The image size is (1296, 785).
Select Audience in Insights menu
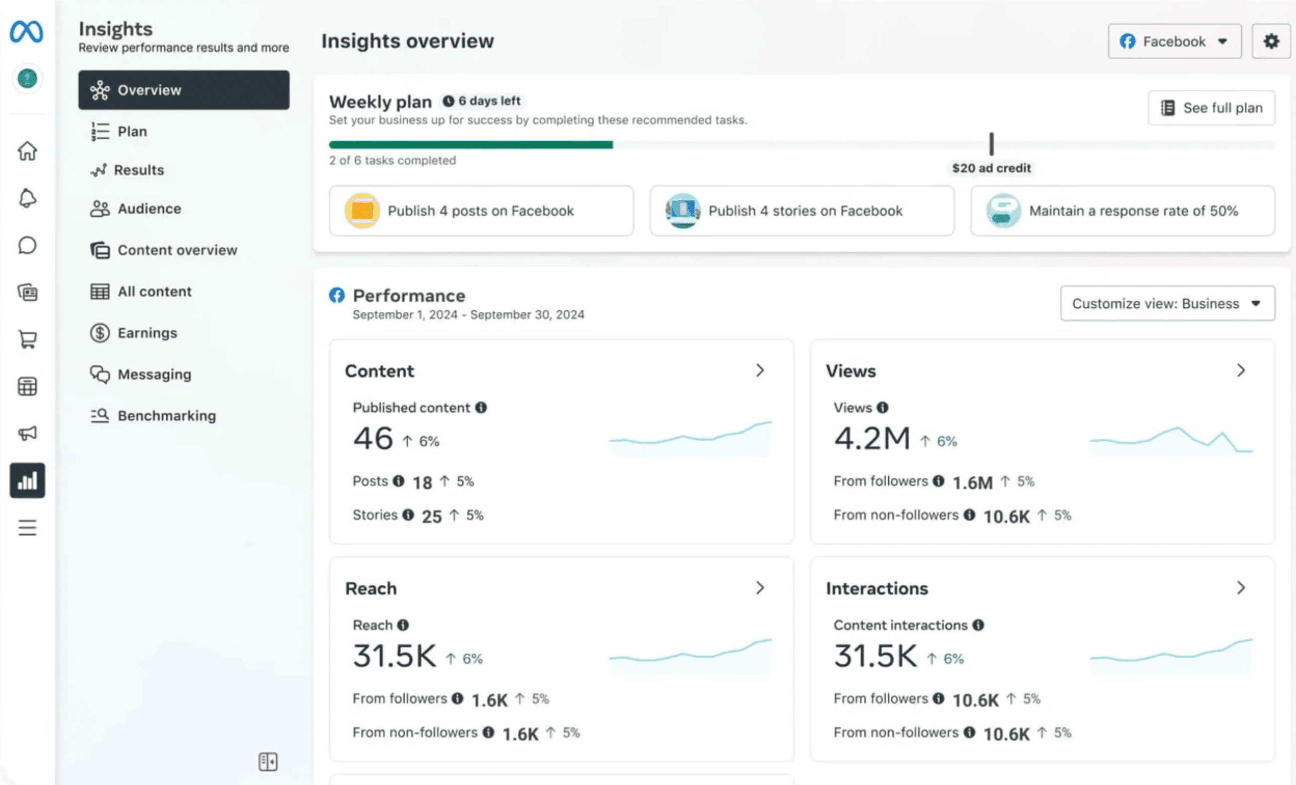[149, 209]
